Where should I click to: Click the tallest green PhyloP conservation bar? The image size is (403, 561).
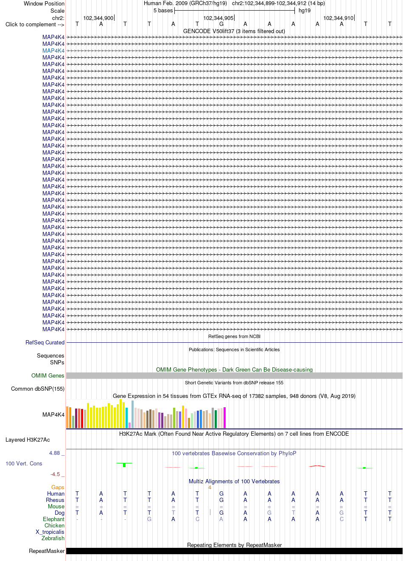click(124, 465)
